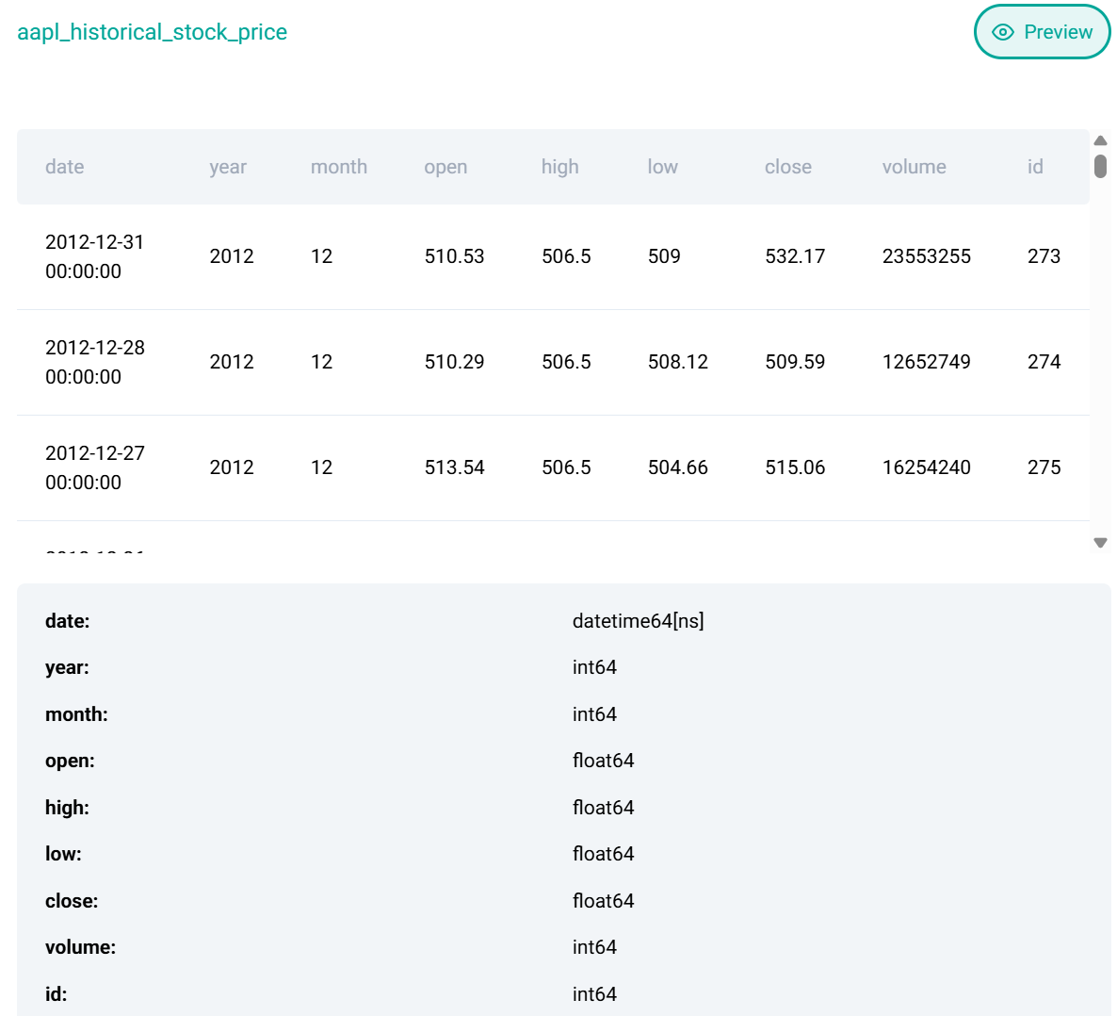Click the scrollbar down arrow
Viewport: 1117px width, 1016px height.
[x=1100, y=543]
